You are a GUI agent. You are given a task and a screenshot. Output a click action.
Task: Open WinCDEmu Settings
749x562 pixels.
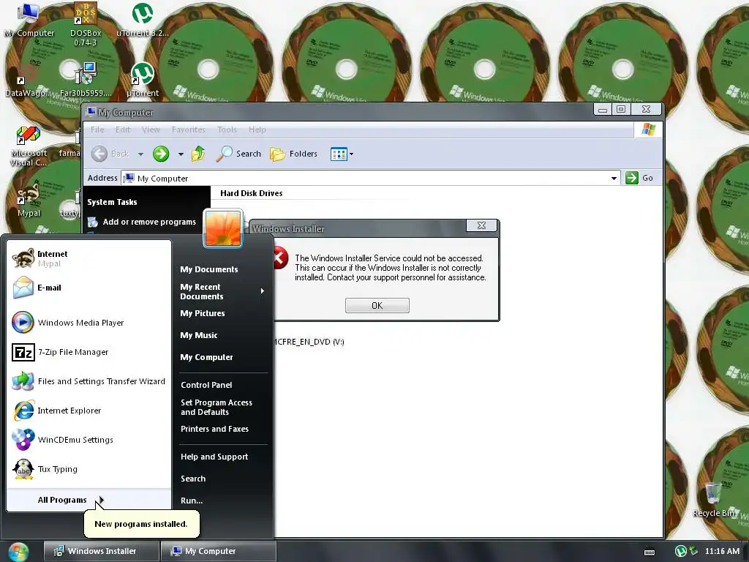(89, 440)
